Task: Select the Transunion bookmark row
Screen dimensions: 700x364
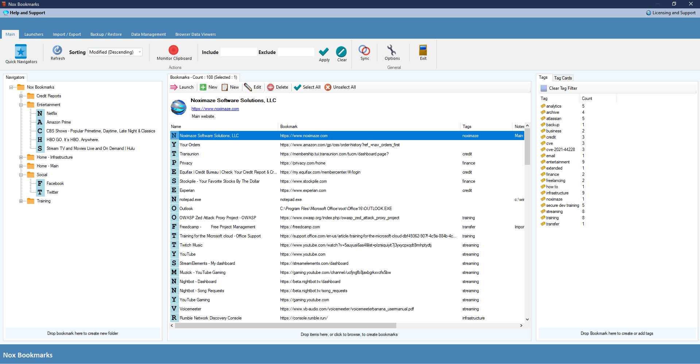Action: click(x=347, y=154)
